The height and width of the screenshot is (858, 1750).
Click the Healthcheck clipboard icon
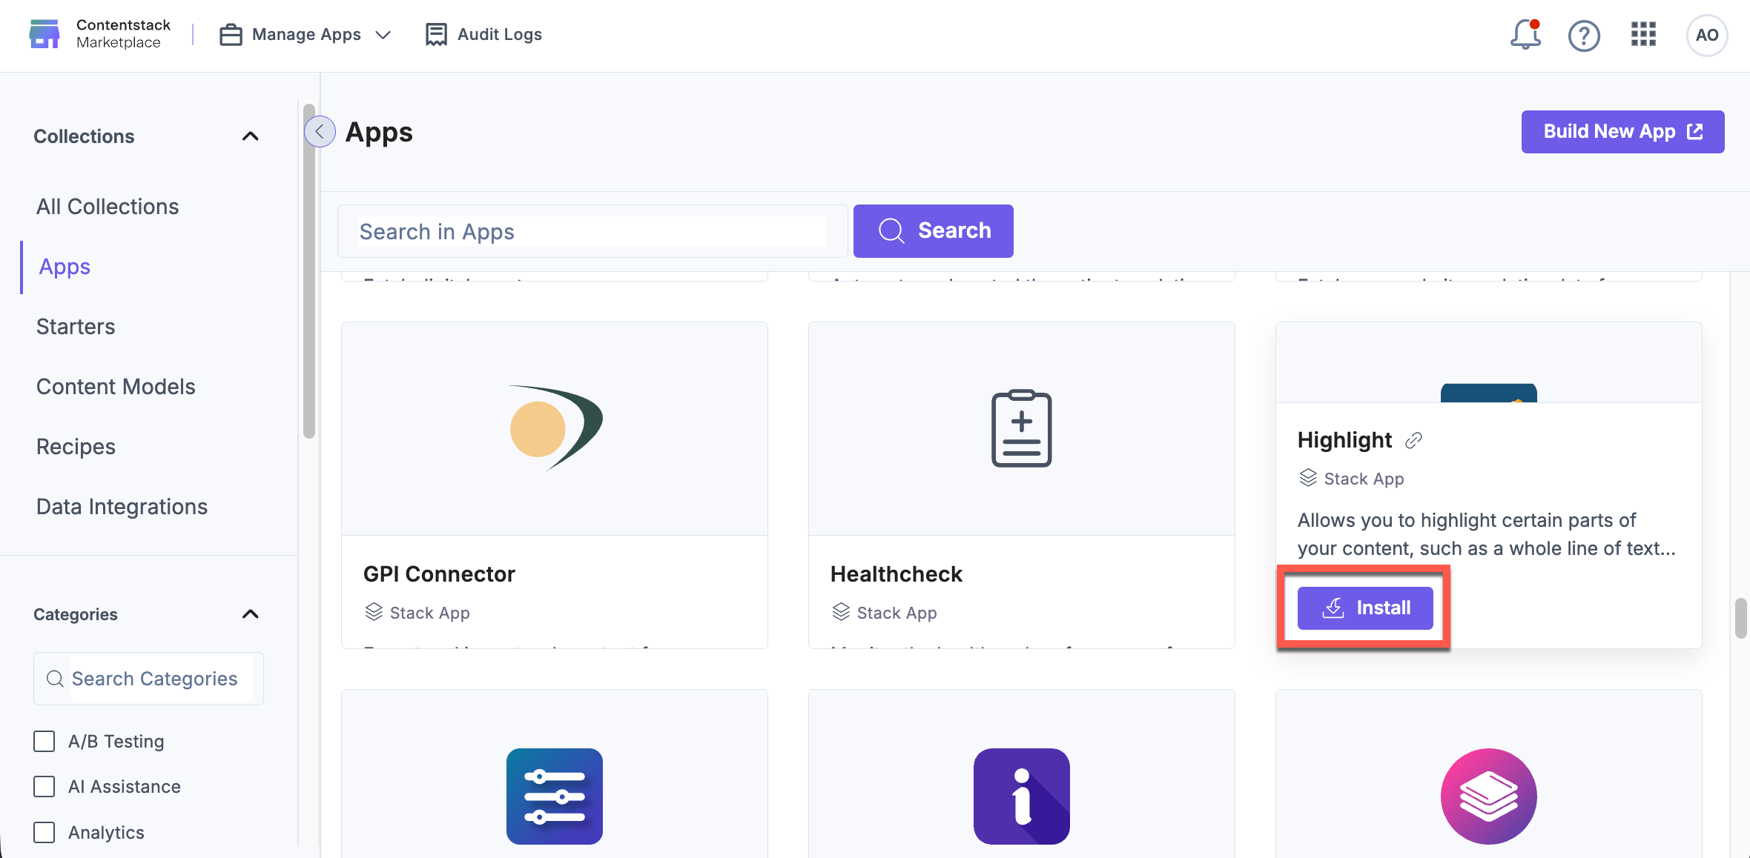coord(1022,428)
